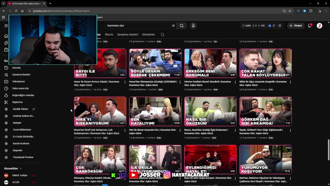Switch to the Gönderiler tab

click(x=148, y=35)
